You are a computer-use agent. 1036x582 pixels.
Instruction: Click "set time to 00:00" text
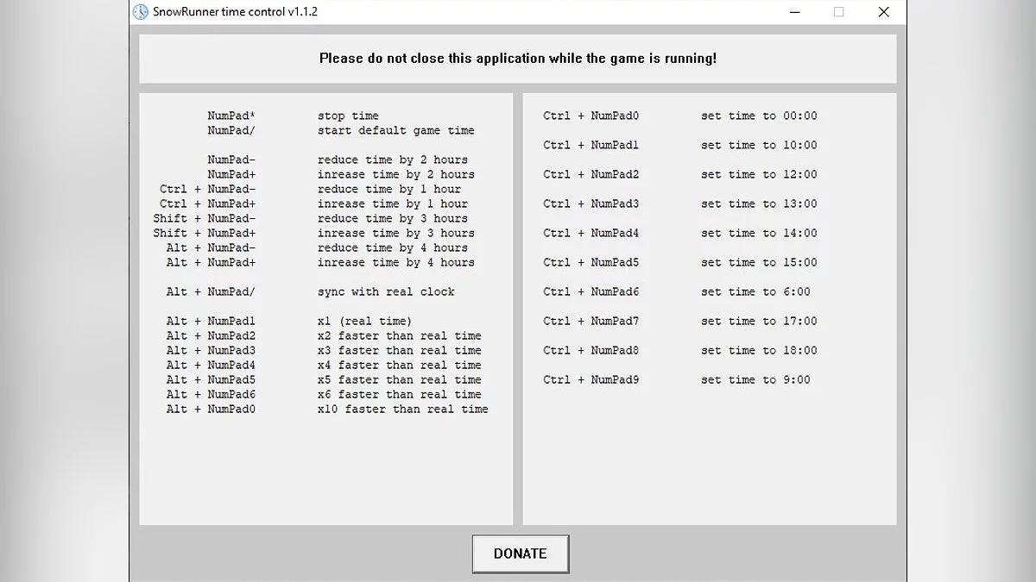(x=759, y=116)
